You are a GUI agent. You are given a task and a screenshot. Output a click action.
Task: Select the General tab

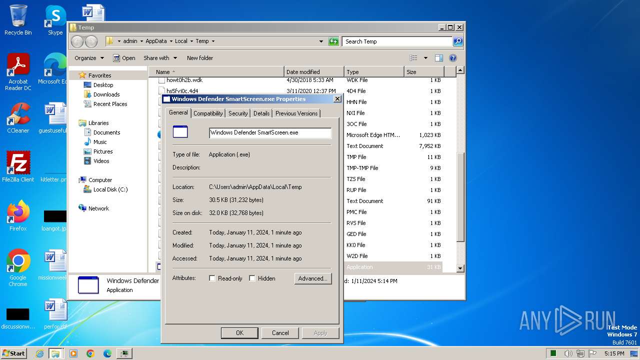(178, 112)
